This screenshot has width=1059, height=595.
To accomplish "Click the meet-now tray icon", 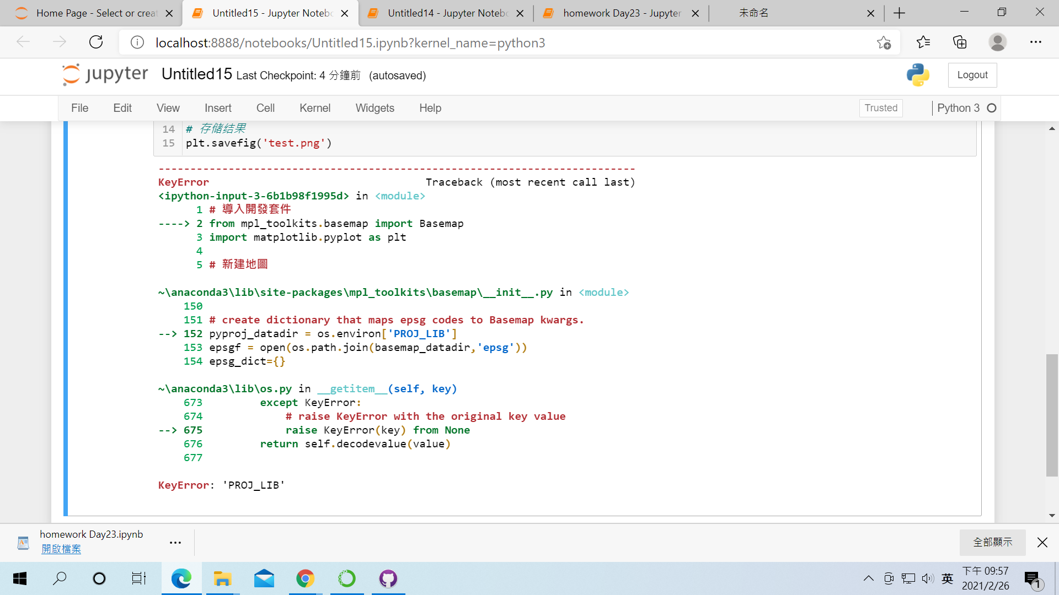I will click(889, 578).
